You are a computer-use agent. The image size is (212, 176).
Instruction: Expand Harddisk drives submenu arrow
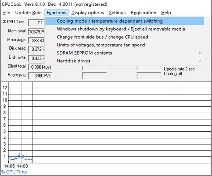(x=200, y=61)
